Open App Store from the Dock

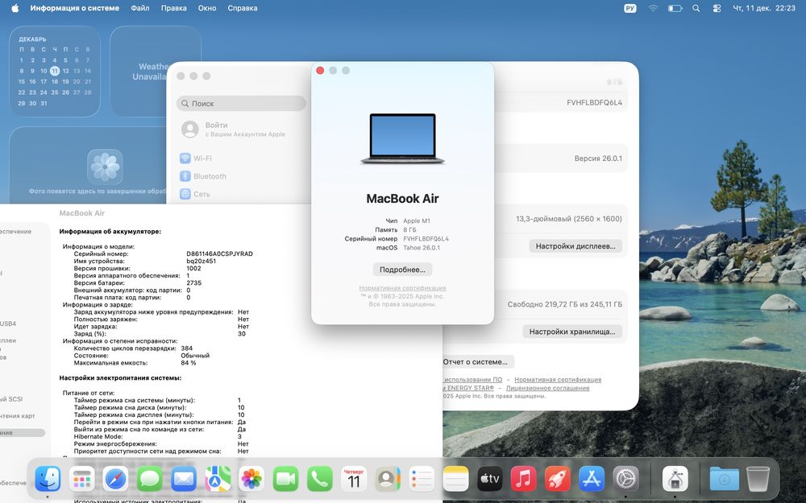(592, 479)
